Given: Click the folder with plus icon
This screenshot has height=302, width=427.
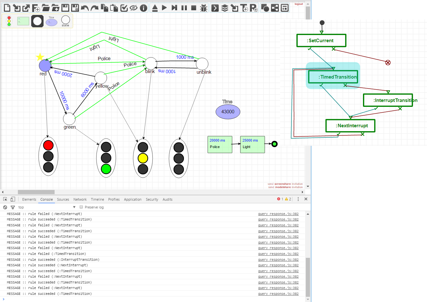Looking at the screenshot, I should pyautogui.click(x=56, y=8).
